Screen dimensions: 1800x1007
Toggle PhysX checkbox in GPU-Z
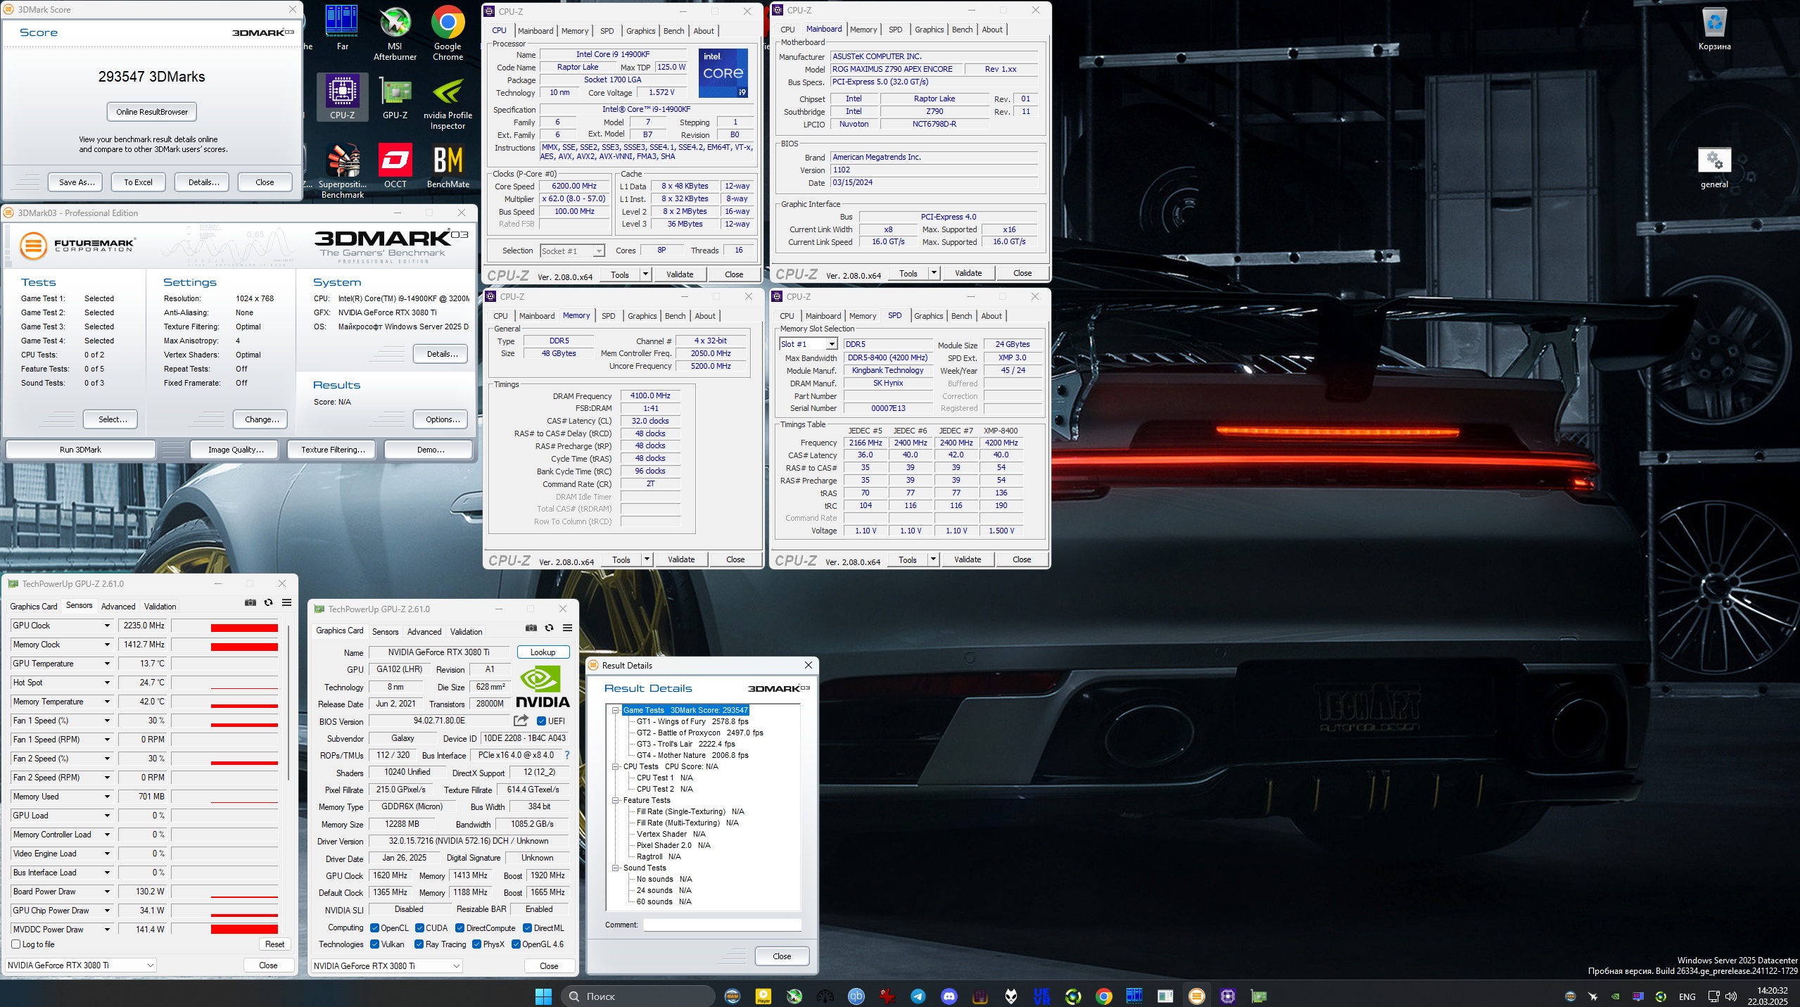click(x=476, y=944)
